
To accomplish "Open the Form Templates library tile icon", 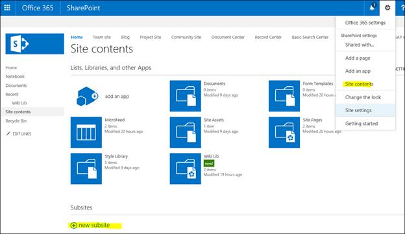I will [284, 96].
